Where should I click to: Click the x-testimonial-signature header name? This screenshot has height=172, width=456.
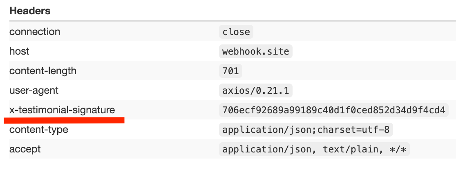coord(62,110)
